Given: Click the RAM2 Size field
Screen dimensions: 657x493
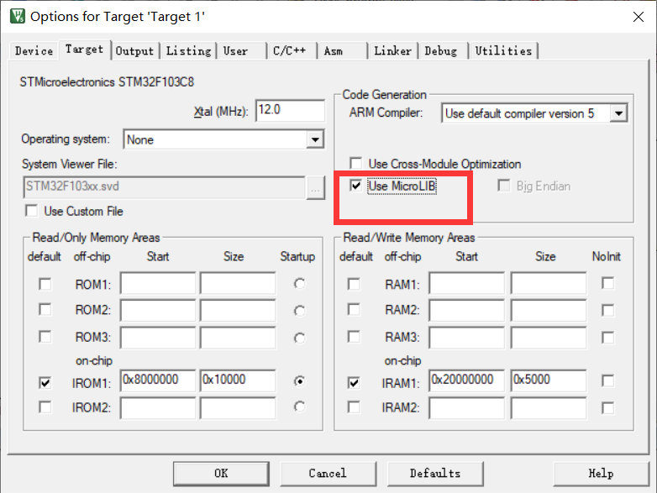Looking at the screenshot, I should tap(549, 311).
